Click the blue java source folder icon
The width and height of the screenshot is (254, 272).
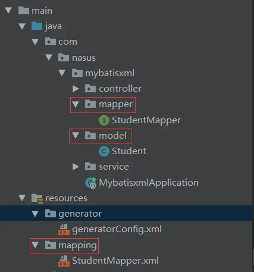click(x=37, y=26)
